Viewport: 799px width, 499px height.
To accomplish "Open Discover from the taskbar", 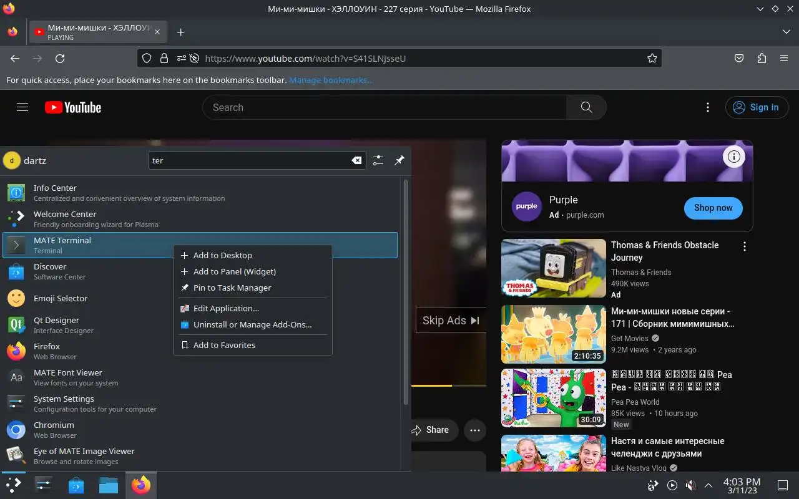I will click(76, 485).
